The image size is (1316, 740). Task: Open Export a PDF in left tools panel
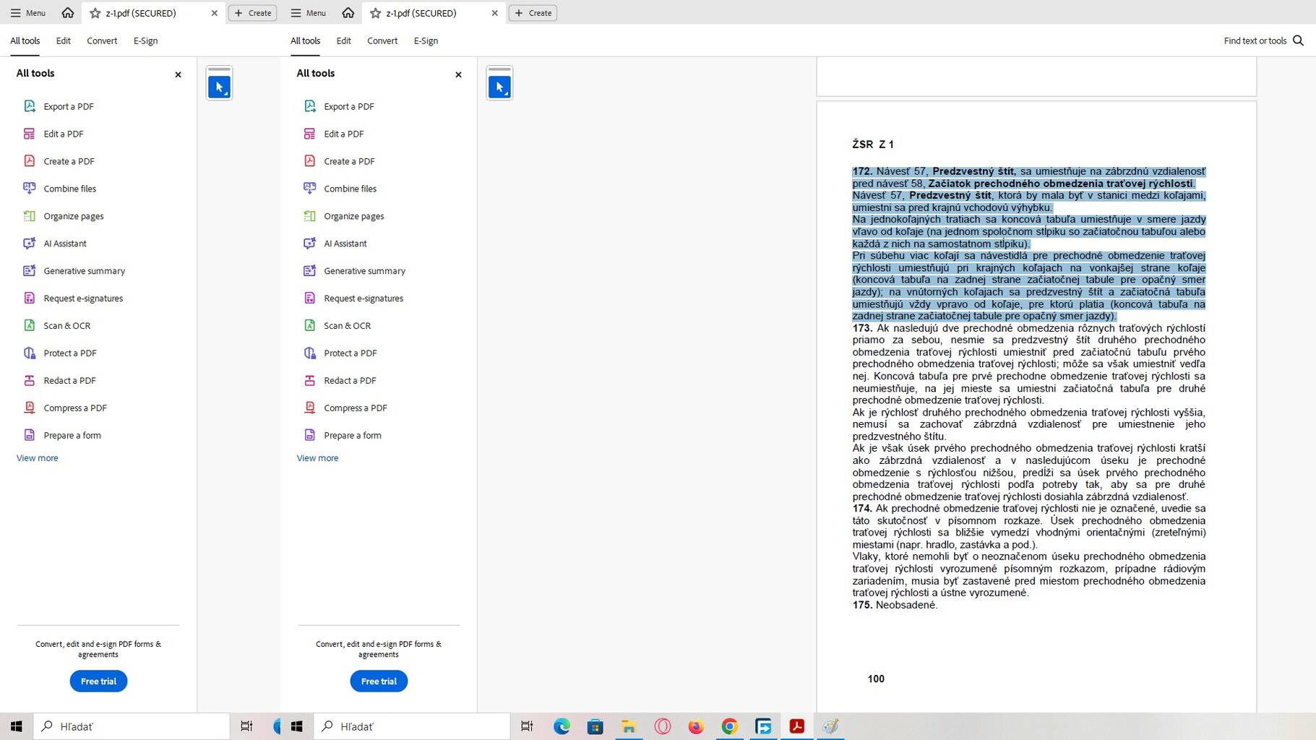click(68, 106)
